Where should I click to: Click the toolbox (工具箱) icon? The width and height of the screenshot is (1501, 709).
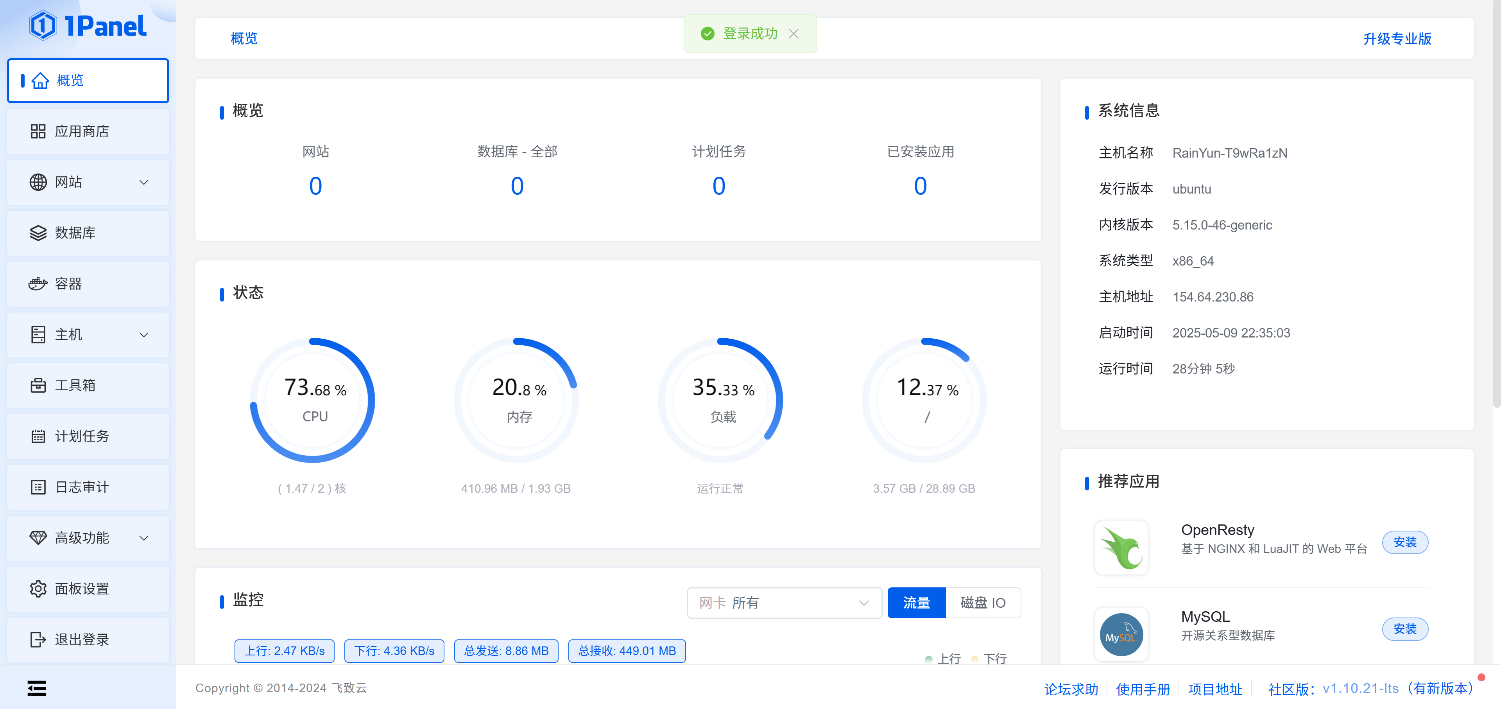pos(38,386)
